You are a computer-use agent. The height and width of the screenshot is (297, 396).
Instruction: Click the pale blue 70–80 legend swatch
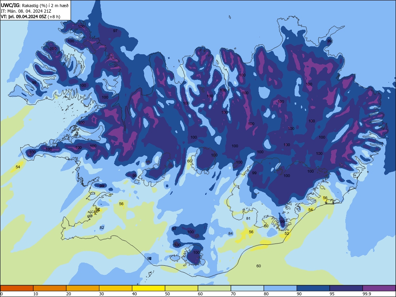(x=247, y=288)
